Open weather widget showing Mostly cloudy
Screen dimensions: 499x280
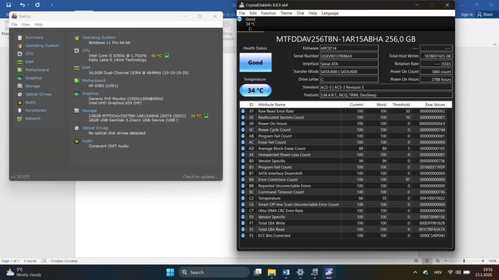[x=24, y=272]
